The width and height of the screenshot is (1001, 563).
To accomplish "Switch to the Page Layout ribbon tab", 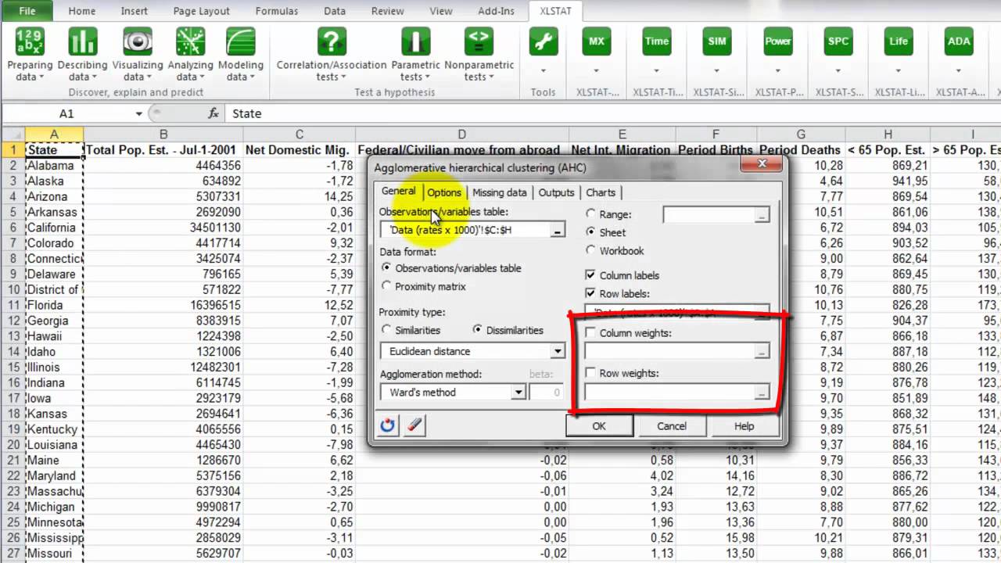I will click(x=201, y=11).
